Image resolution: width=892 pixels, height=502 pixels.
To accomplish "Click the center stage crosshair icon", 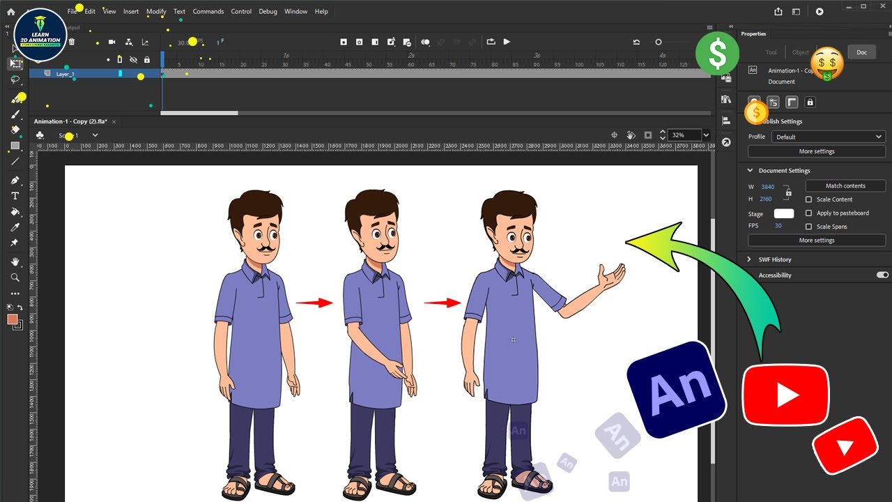I will (x=614, y=135).
